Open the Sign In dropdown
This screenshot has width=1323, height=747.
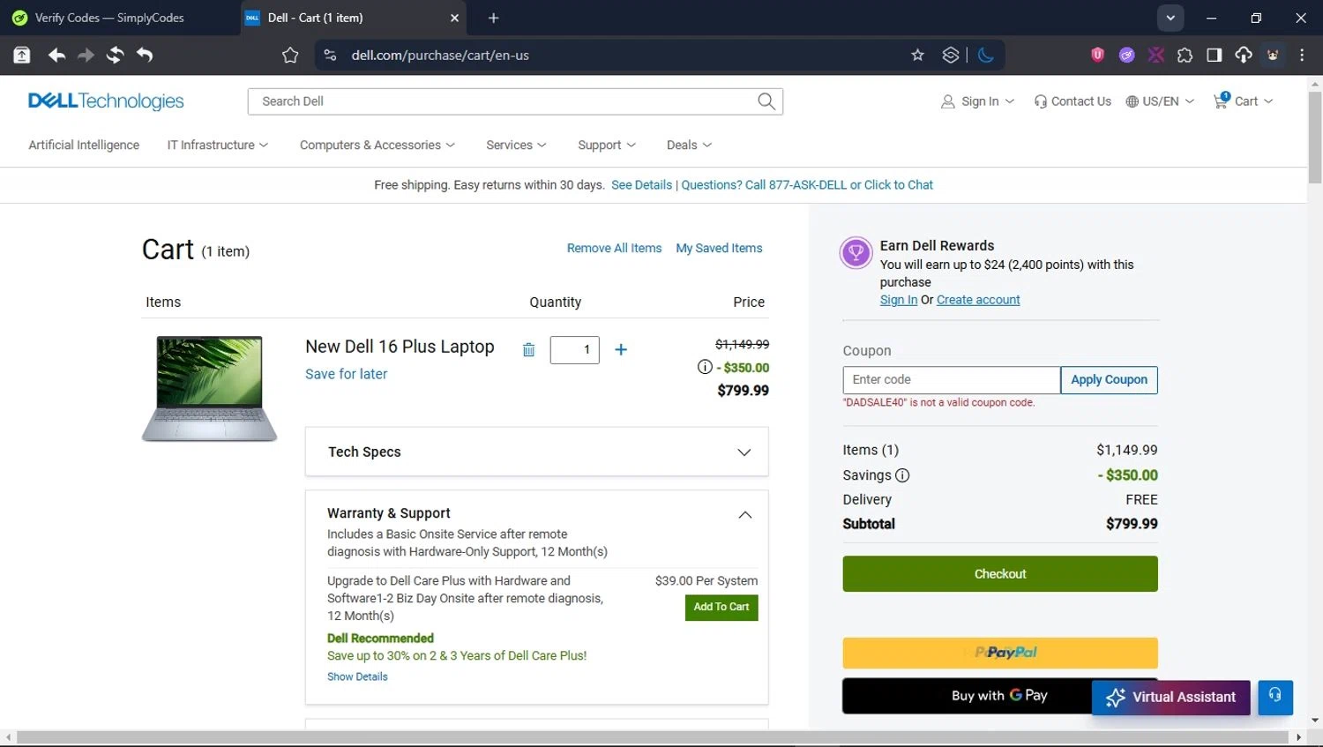(977, 101)
